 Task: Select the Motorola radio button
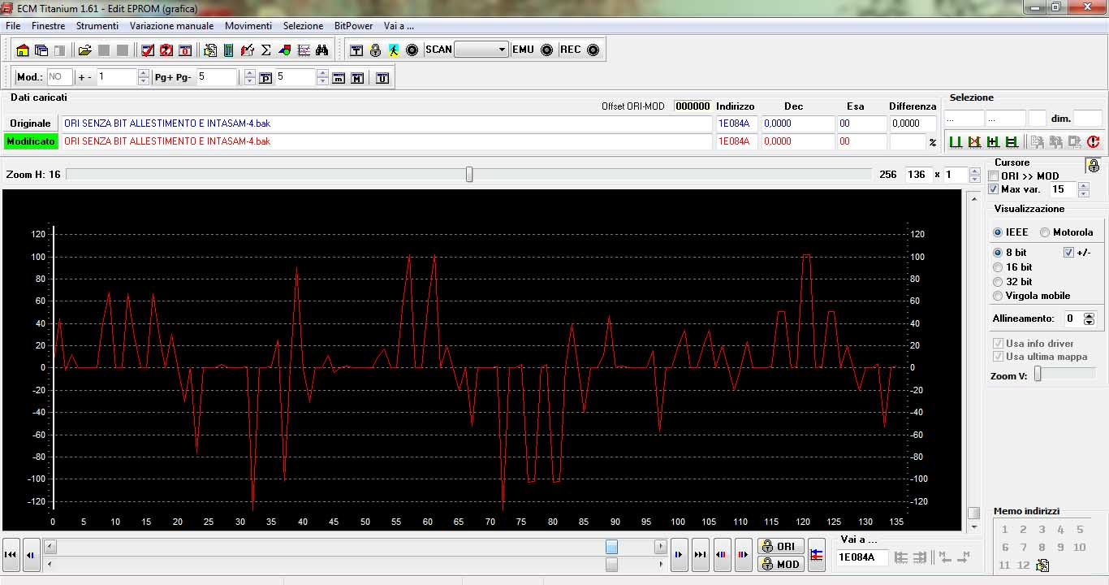(1045, 232)
